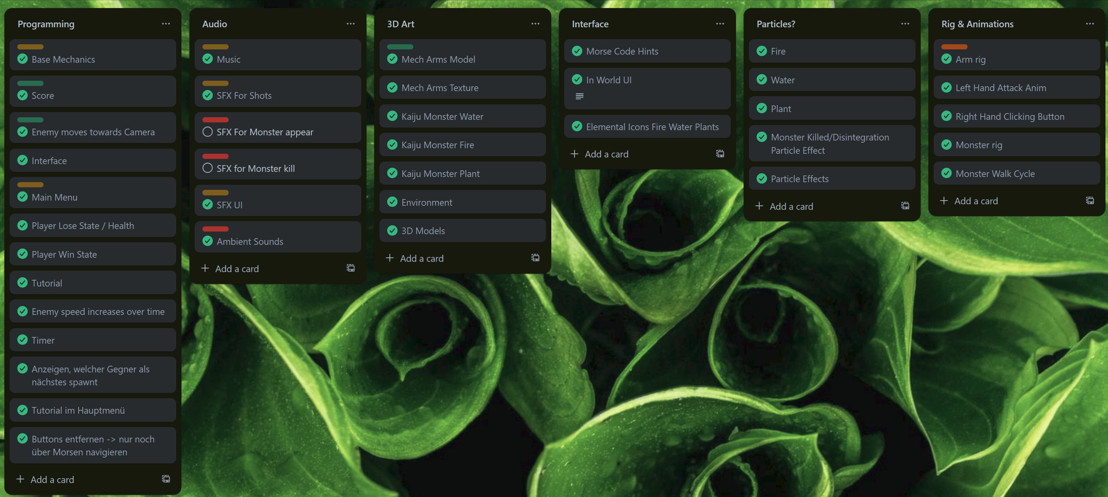Click yellow label on Base Mechanics card

(x=30, y=46)
